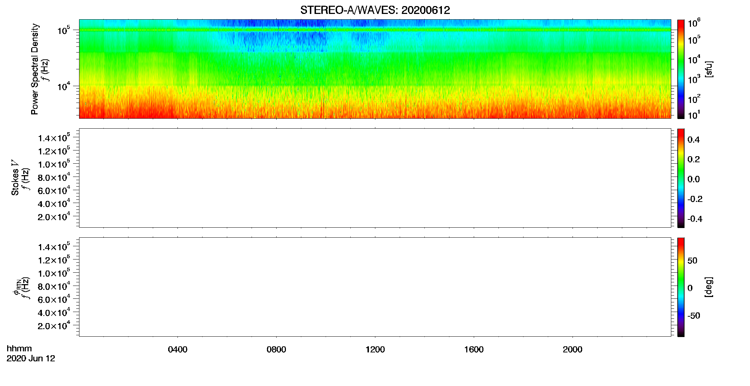Click the 1600 time tick label
The image size is (750, 386).
point(474,350)
